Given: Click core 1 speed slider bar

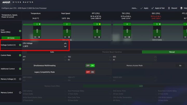Looking at the screenshot, I should pyautogui.click(x=37, y=31).
